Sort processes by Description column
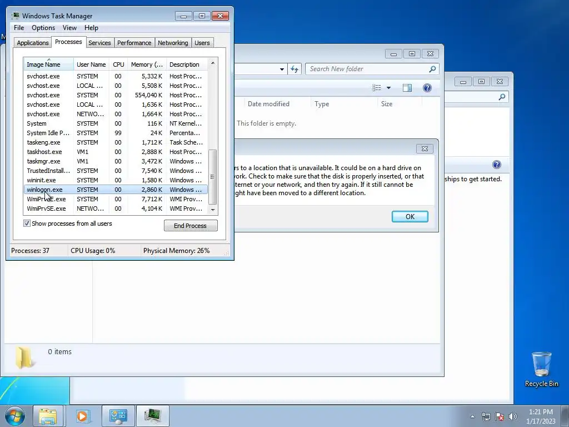The width and height of the screenshot is (569, 427). click(x=187, y=64)
